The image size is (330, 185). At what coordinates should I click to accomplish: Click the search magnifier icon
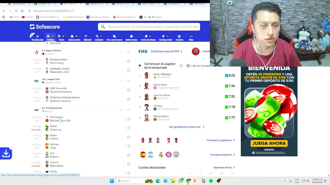pyautogui.click(x=103, y=27)
